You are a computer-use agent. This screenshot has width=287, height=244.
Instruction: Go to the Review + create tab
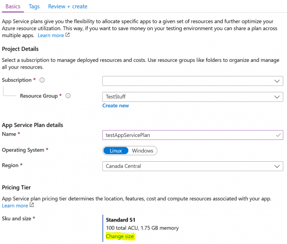(68, 6)
